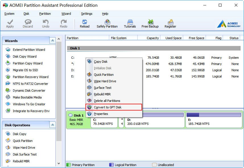The image size is (244, 168).
Task: Open the Wizard menu
Action: tap(66, 14)
